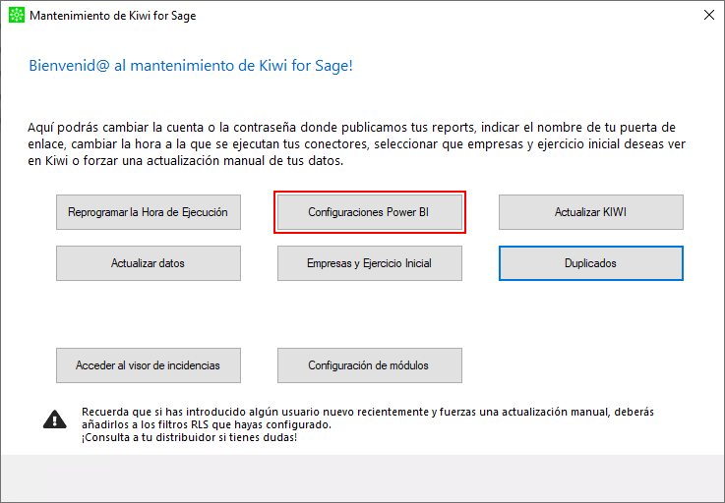Click the Consulta a tu distribuidor line

tap(189, 437)
